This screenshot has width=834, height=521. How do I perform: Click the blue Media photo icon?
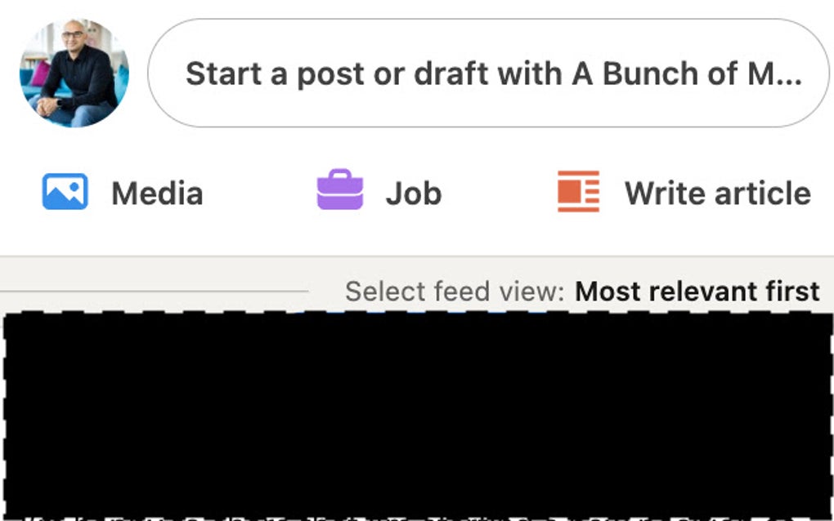point(65,192)
